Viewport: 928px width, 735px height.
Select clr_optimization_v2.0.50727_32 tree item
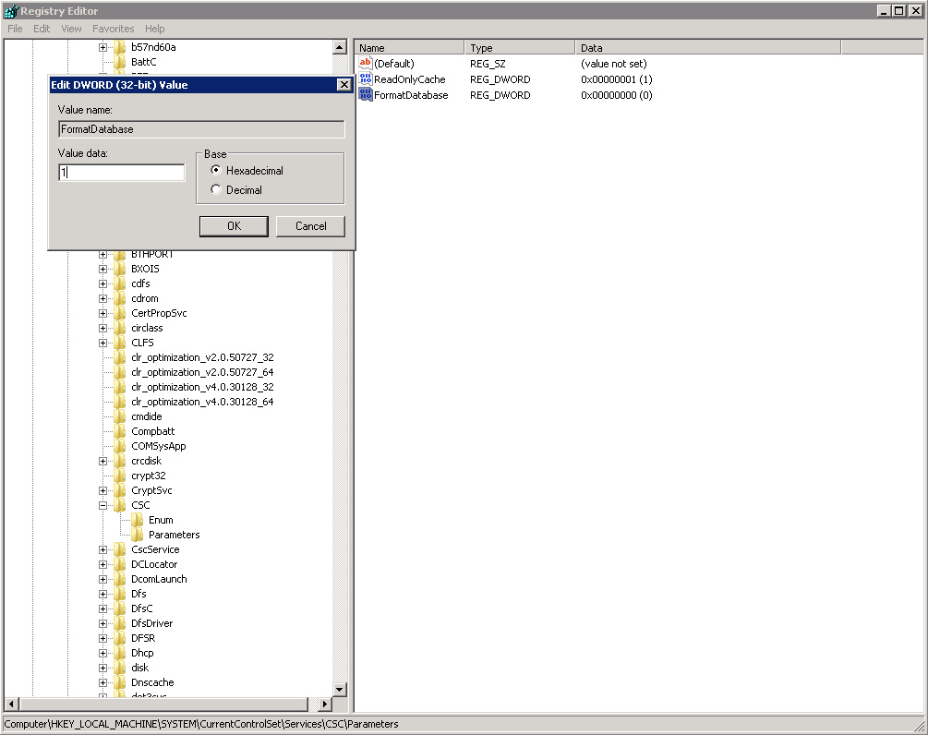(202, 357)
